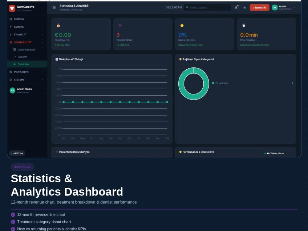Click the AK avatar in sidebar
The height and width of the screenshot is (231, 308).
12,90
